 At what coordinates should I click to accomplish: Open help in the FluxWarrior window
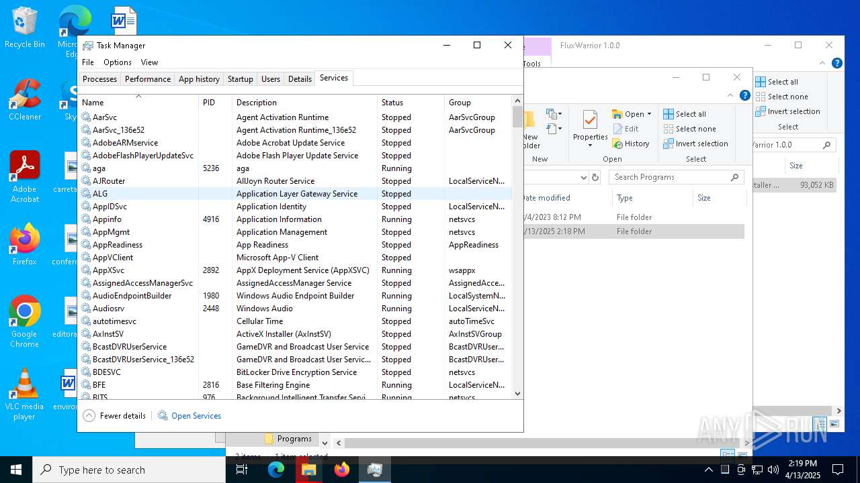[x=837, y=63]
